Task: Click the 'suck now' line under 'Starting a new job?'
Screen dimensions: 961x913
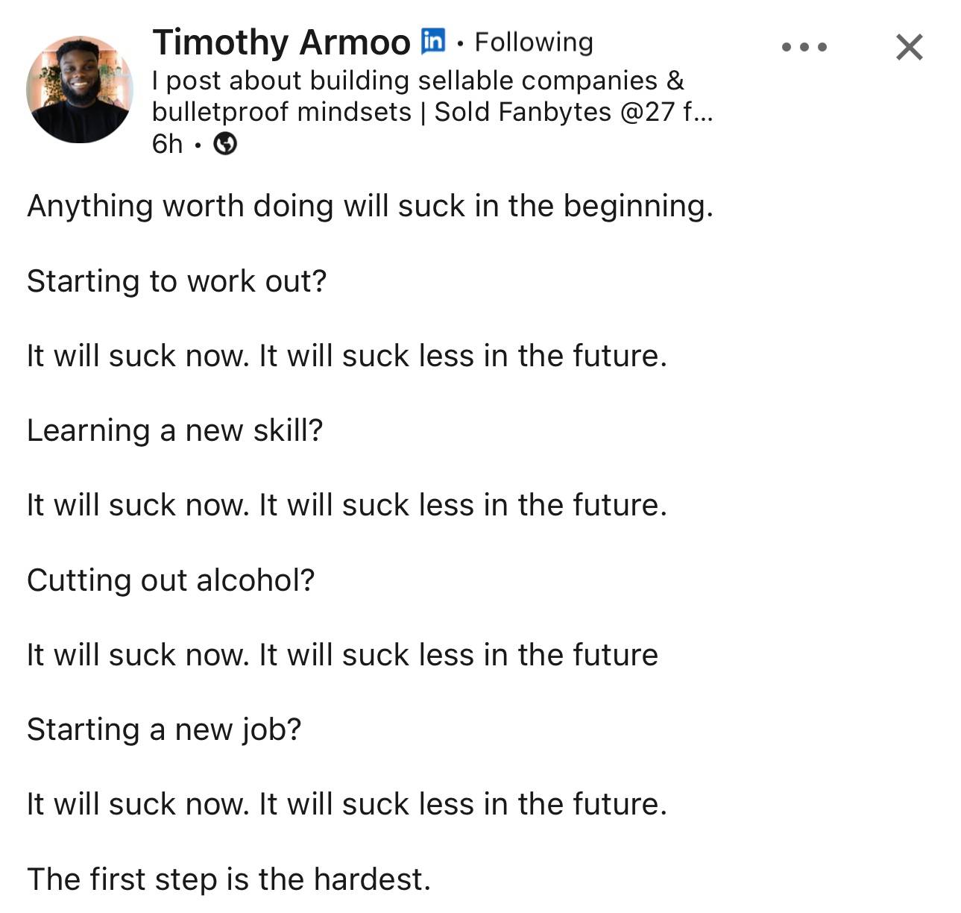Action: [x=347, y=804]
